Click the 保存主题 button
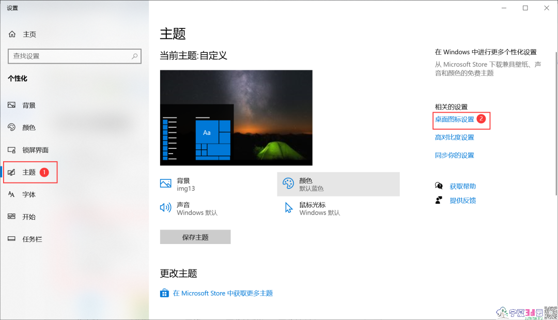 point(195,237)
